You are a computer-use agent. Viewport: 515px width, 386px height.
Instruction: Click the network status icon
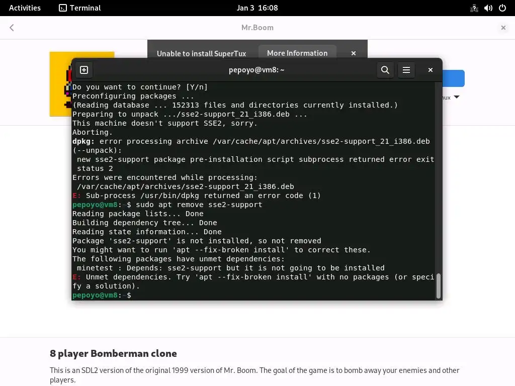[x=474, y=8]
